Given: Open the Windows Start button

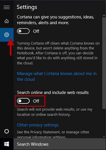Looking at the screenshot, I should point(7,144).
